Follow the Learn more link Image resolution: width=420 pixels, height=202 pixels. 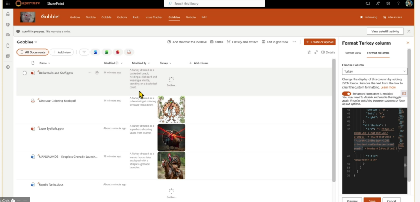coord(388,87)
